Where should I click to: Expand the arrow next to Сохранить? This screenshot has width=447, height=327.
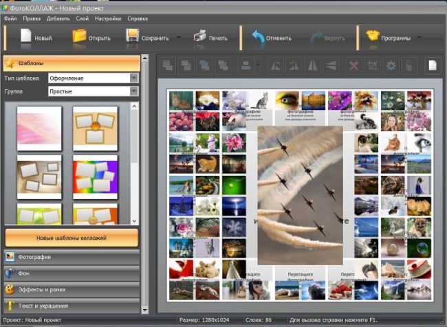pyautogui.click(x=179, y=37)
